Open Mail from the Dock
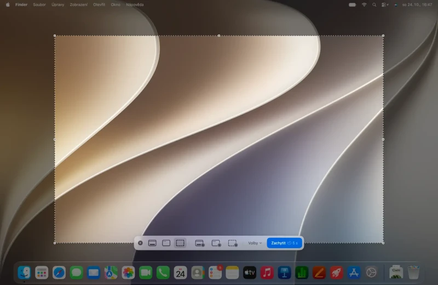Image resolution: width=438 pixels, height=285 pixels. click(94, 272)
